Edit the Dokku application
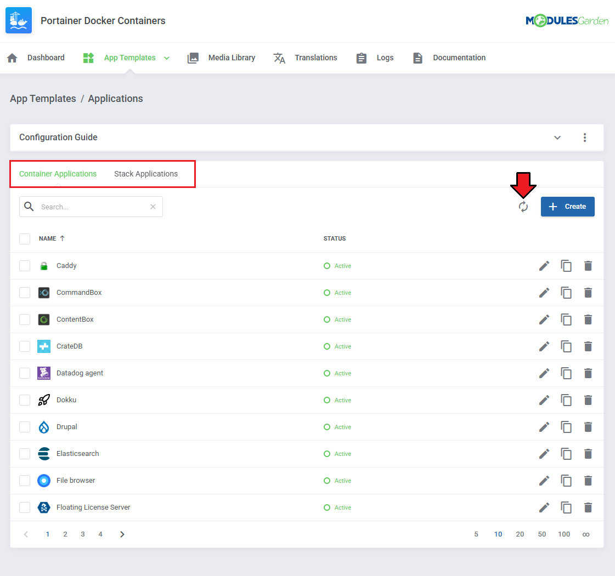Image resolution: width=615 pixels, height=576 pixels. pyautogui.click(x=544, y=400)
